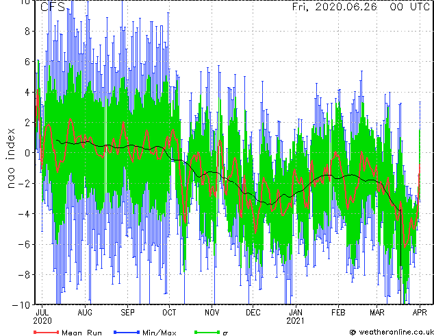The image size is (434, 336).
Task: Click the y-axis value 0
Action: pyautogui.click(x=27, y=153)
